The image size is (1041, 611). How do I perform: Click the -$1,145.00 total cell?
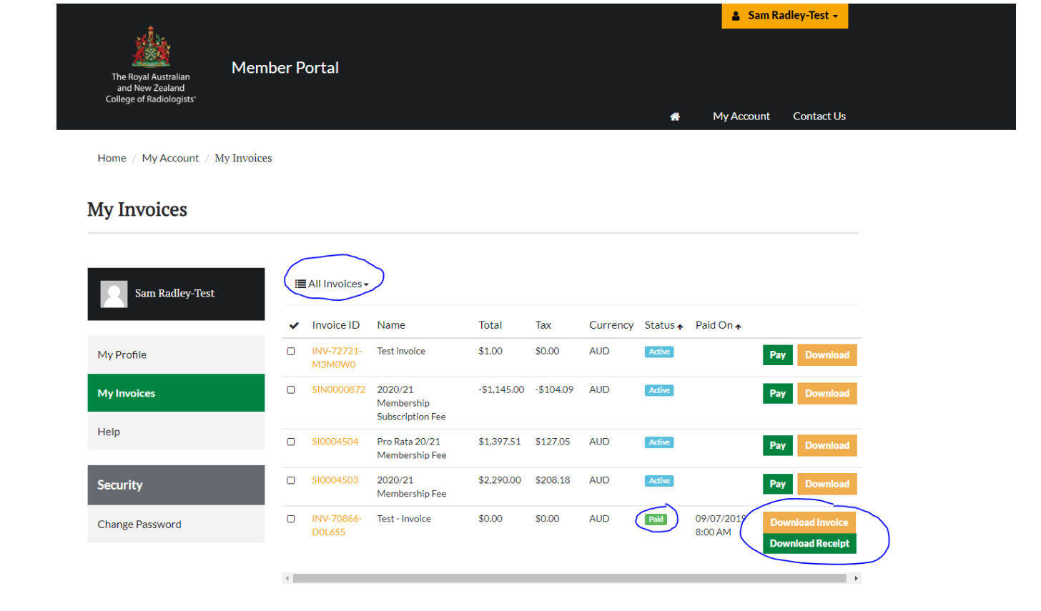click(501, 389)
